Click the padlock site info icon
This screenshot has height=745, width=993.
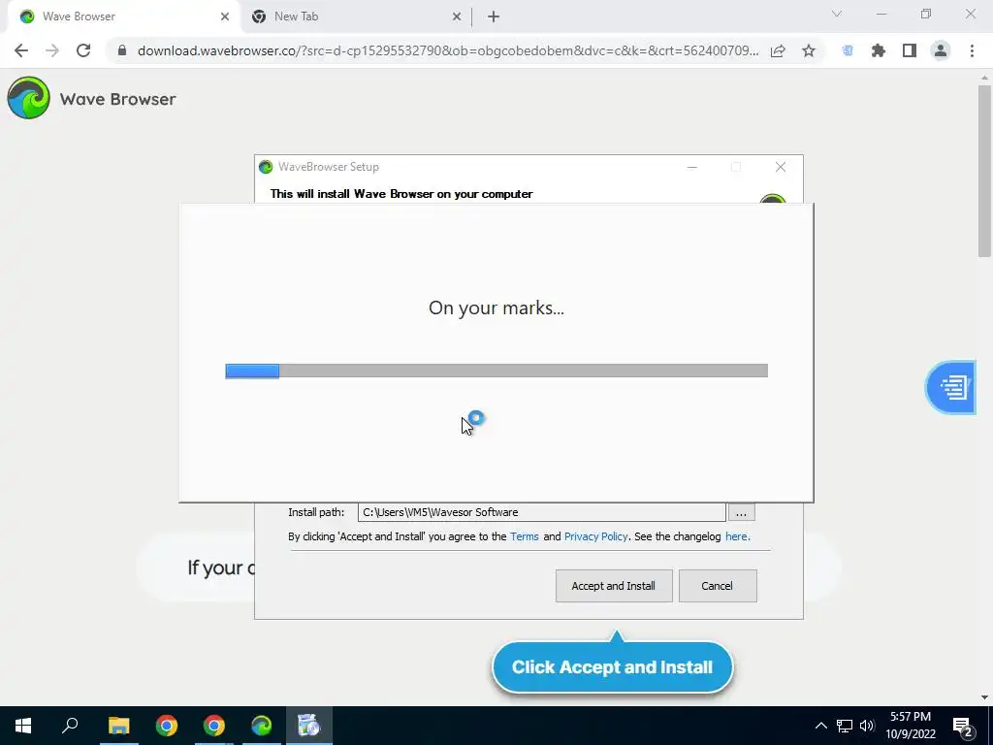click(x=122, y=50)
